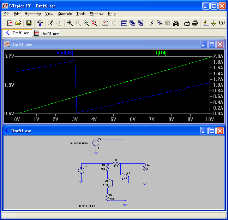This screenshot has width=228, height=220.
Task: Cascade windows using the toolbar icon
Action: [132, 23]
